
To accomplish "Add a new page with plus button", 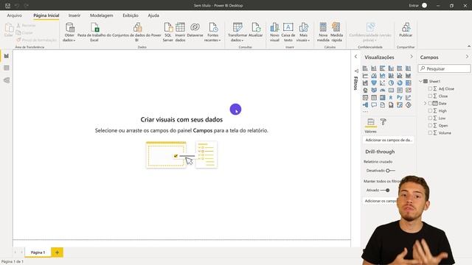I will click(x=57, y=252).
